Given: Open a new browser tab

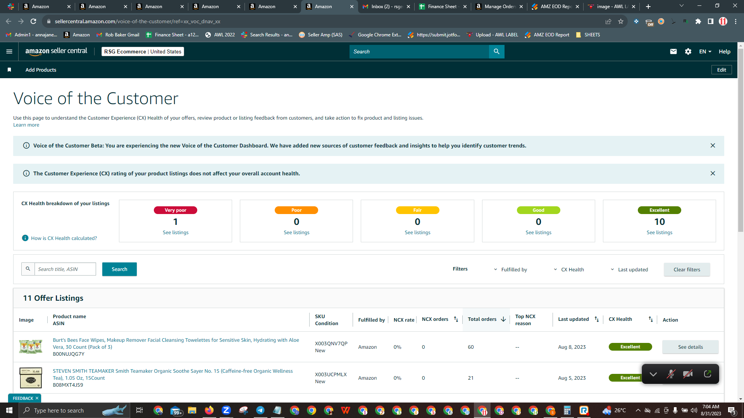Looking at the screenshot, I should (648, 7).
